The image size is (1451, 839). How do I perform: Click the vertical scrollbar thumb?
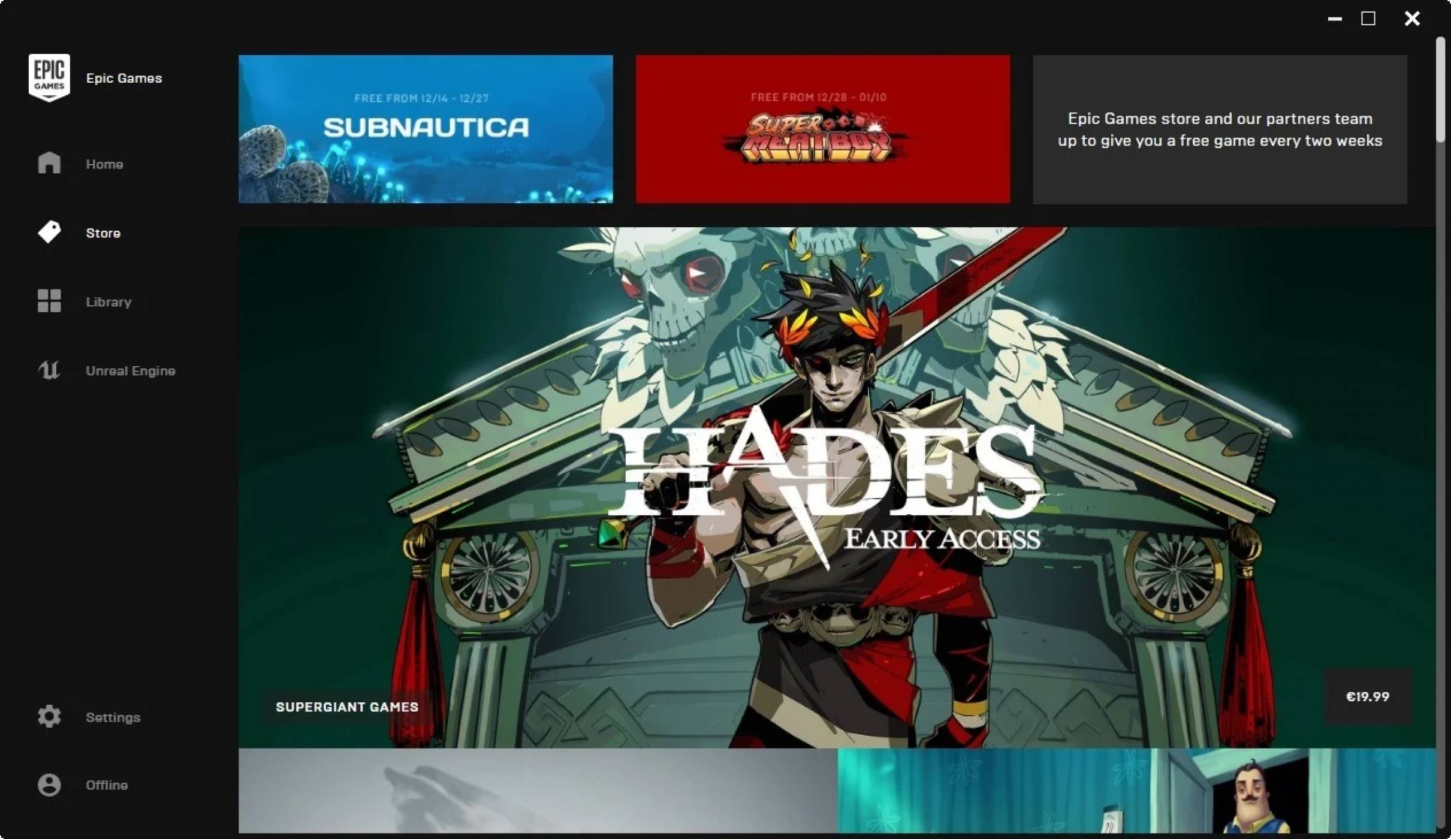pyautogui.click(x=1440, y=90)
